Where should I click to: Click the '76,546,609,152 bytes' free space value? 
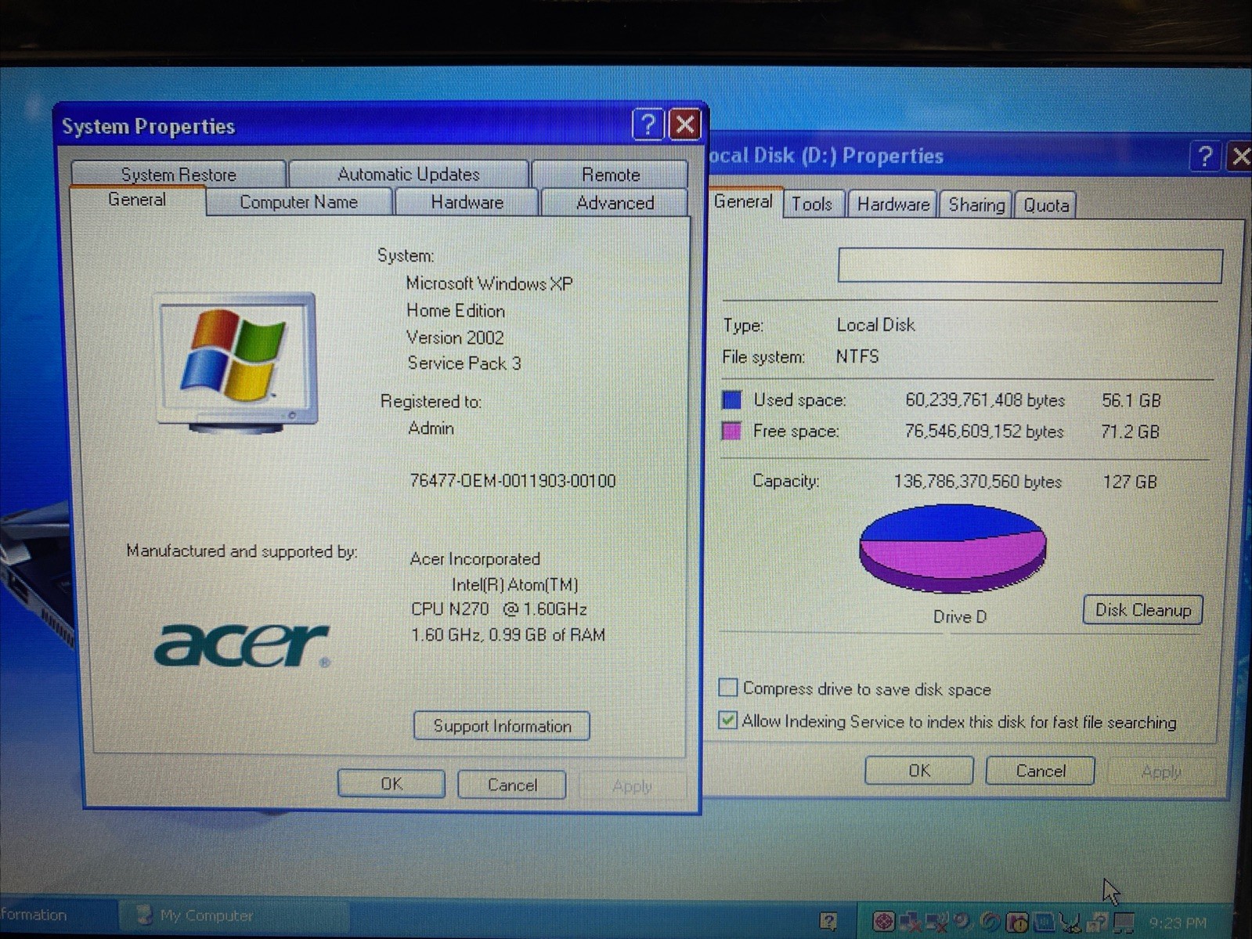coord(984,432)
